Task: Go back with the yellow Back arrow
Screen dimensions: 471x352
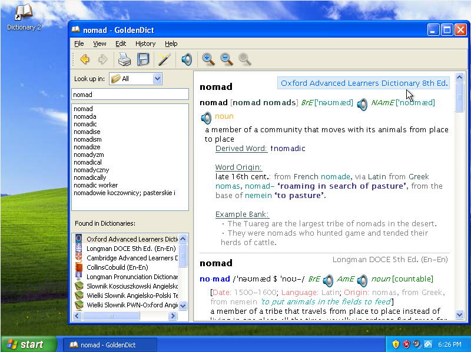Action: click(x=85, y=59)
